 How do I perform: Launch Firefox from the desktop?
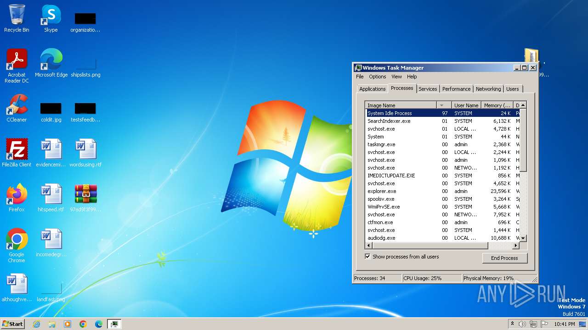(x=17, y=198)
